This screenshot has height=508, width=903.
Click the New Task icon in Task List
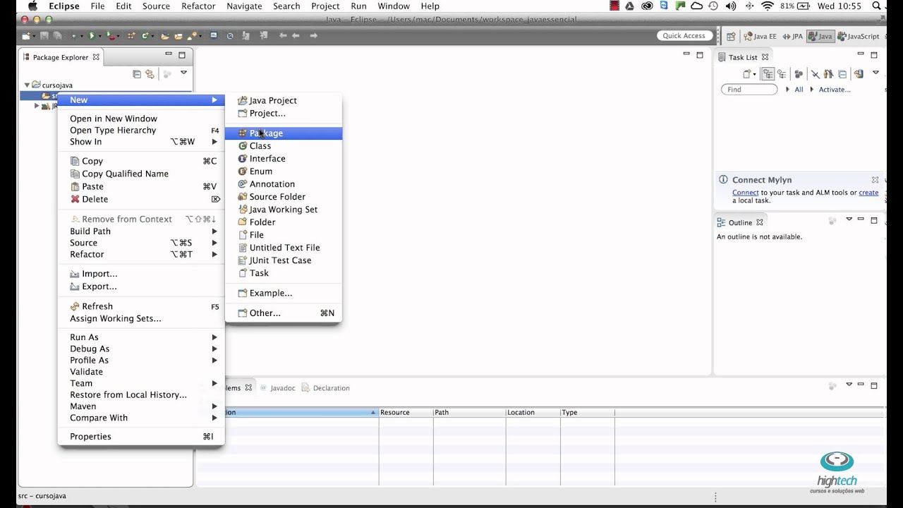coord(746,73)
